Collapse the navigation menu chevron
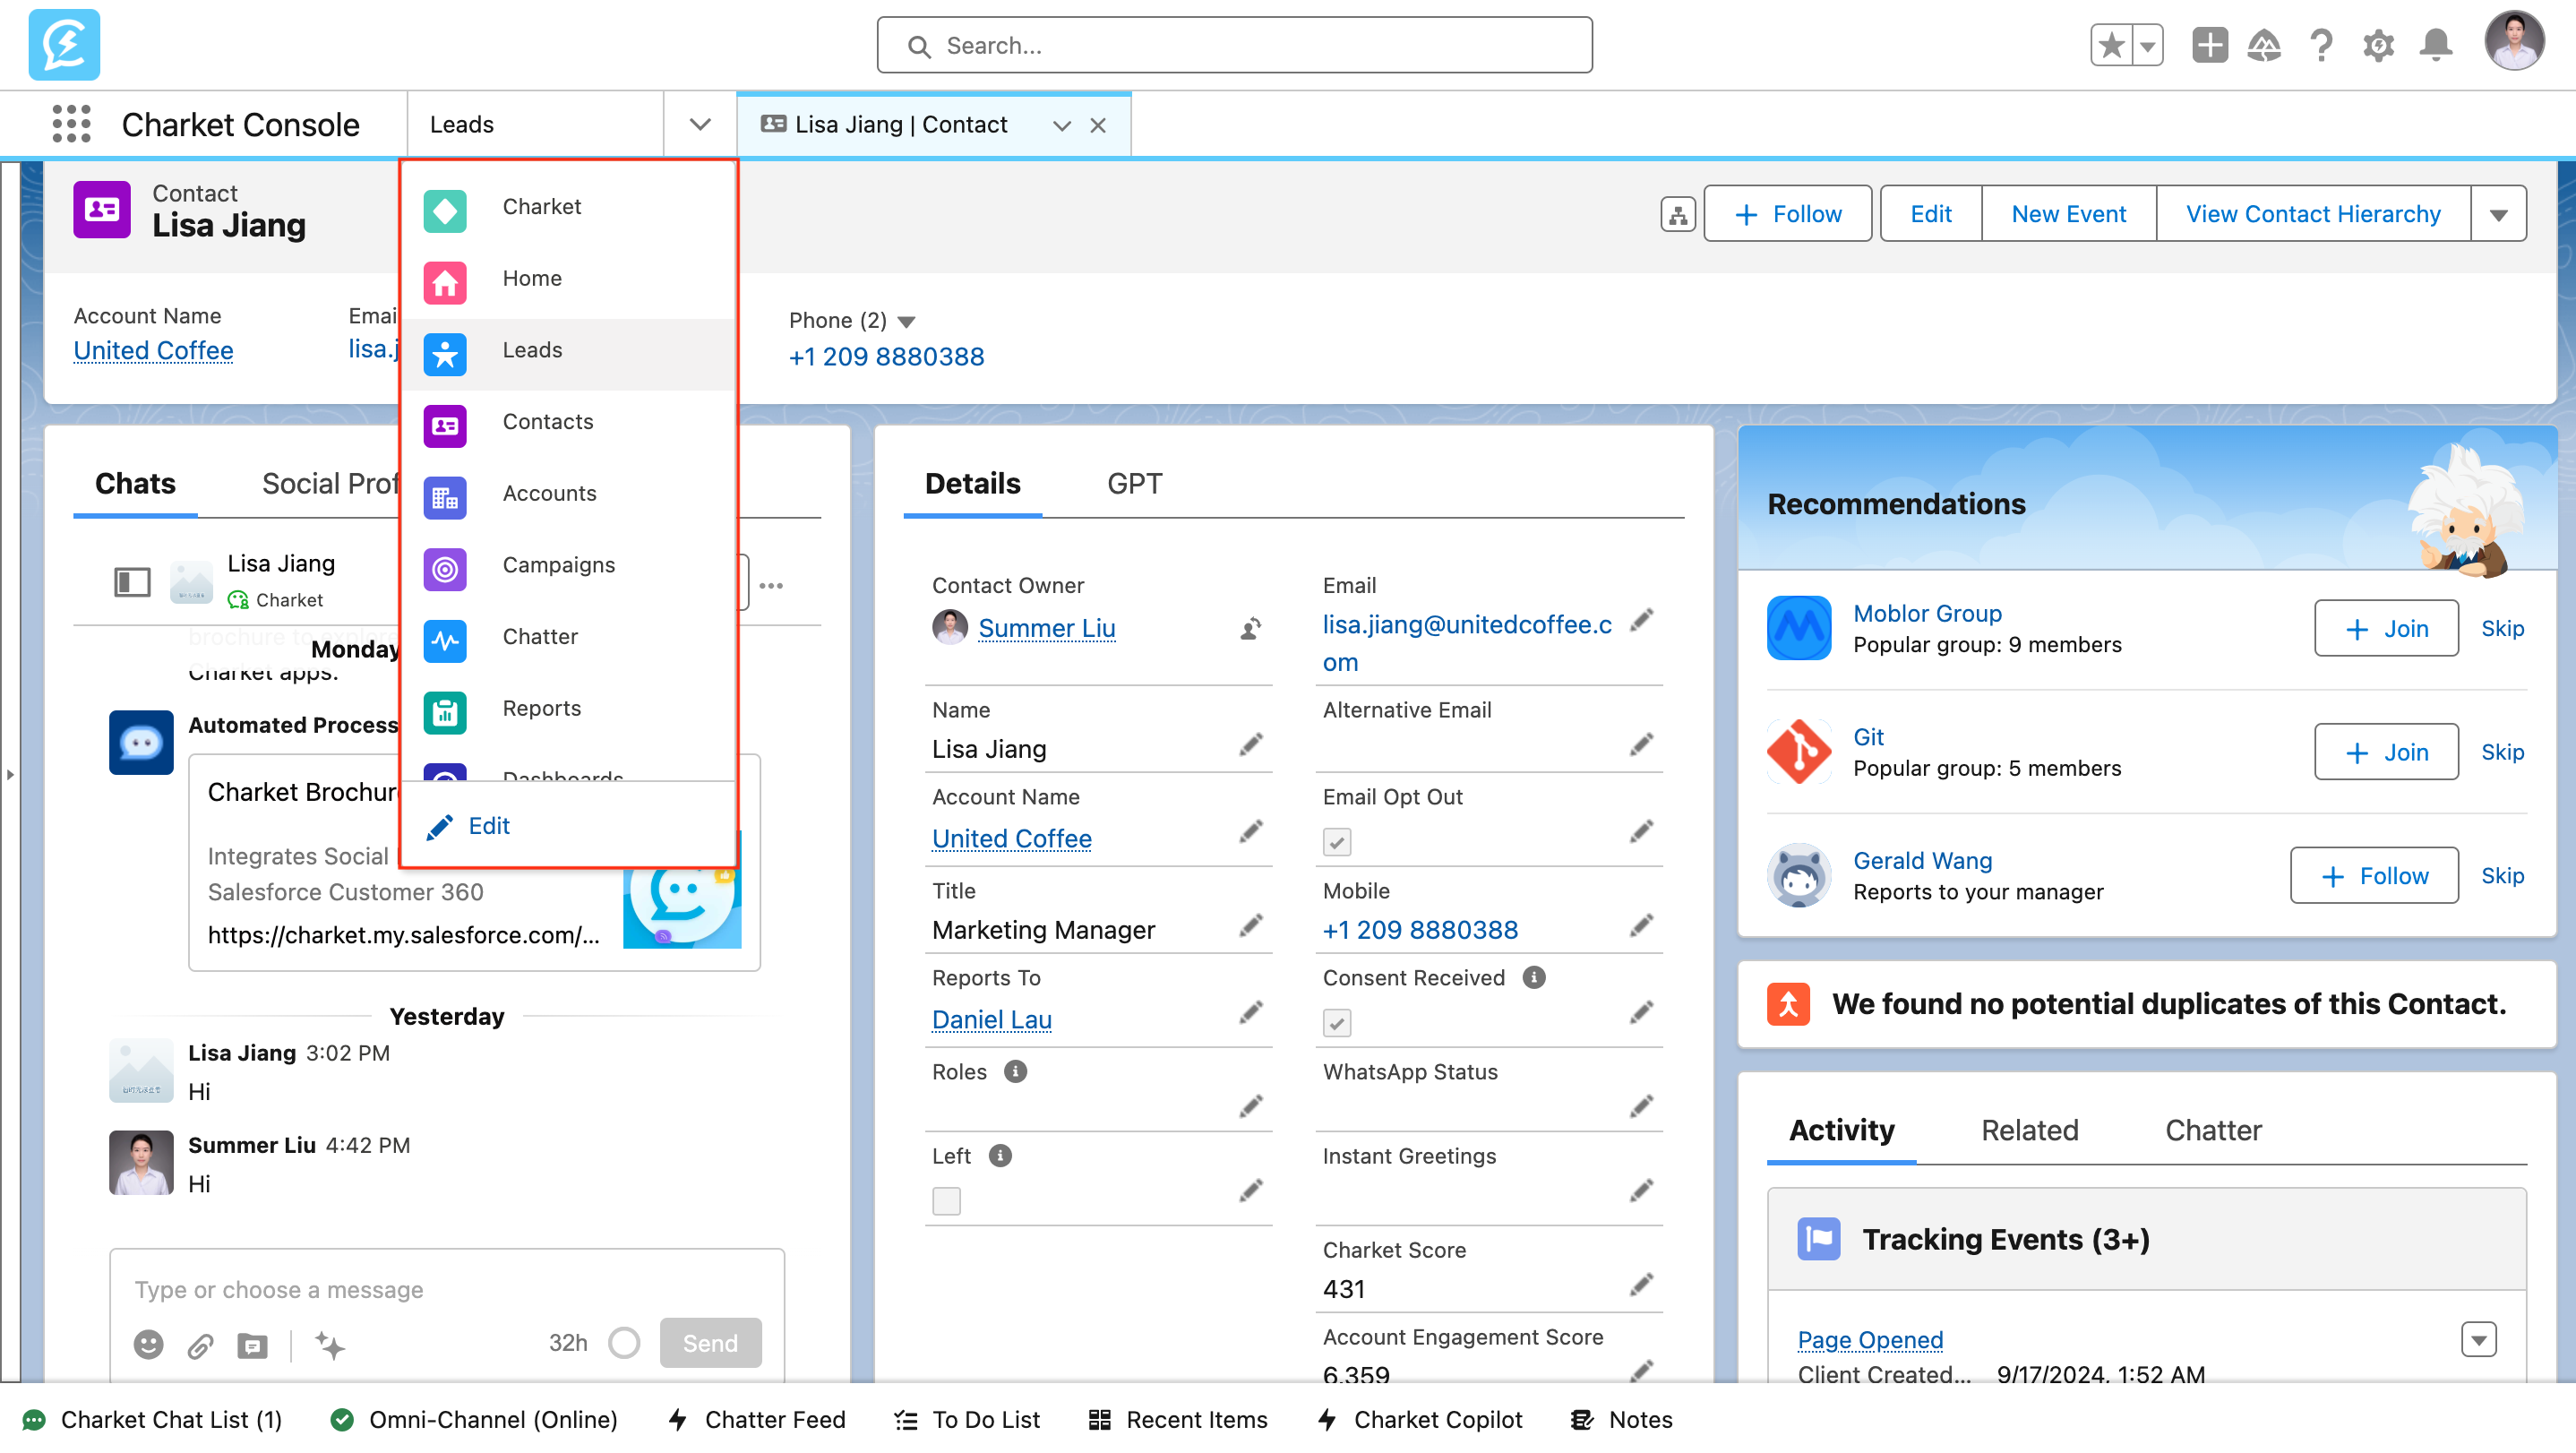 pyautogui.click(x=700, y=124)
